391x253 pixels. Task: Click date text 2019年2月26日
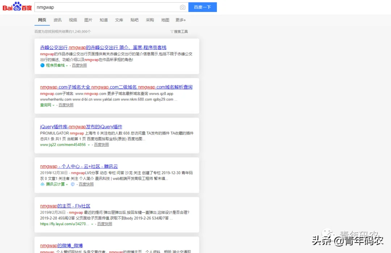point(53,212)
